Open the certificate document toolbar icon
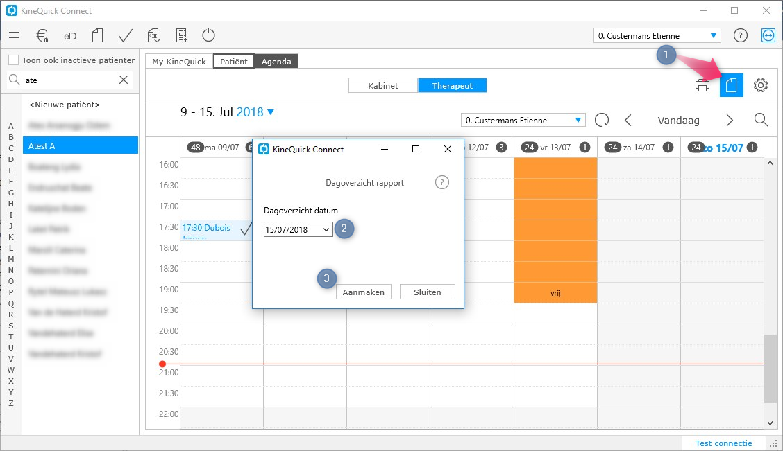The height and width of the screenshot is (451, 783). tap(153, 35)
